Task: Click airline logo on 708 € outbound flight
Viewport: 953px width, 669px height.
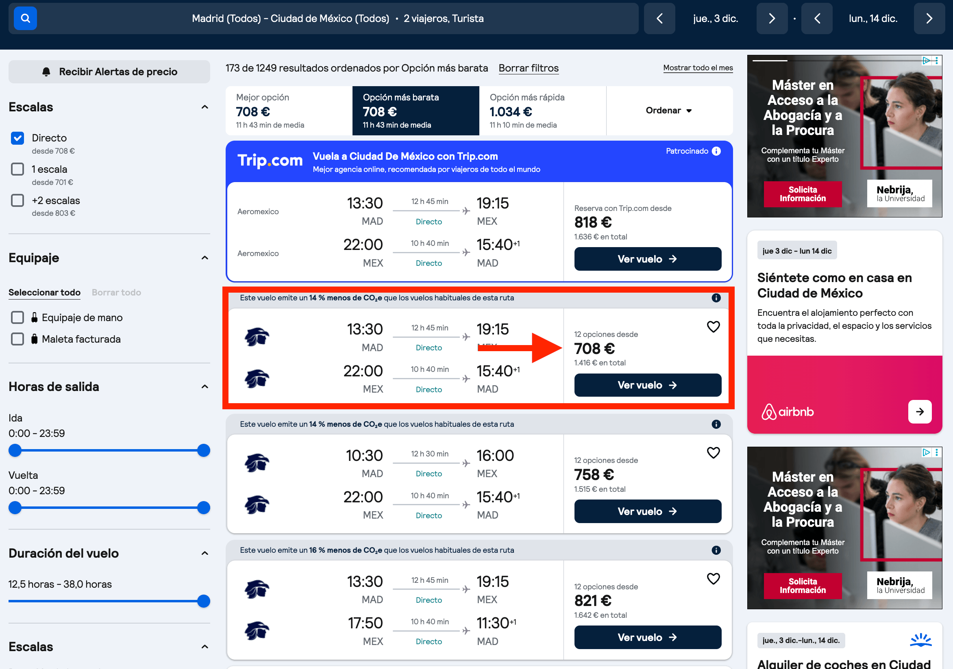Action: coord(257,337)
